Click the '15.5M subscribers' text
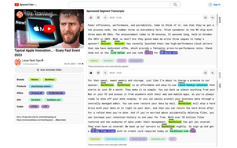This screenshot has width=237, height=148. tap(30, 64)
